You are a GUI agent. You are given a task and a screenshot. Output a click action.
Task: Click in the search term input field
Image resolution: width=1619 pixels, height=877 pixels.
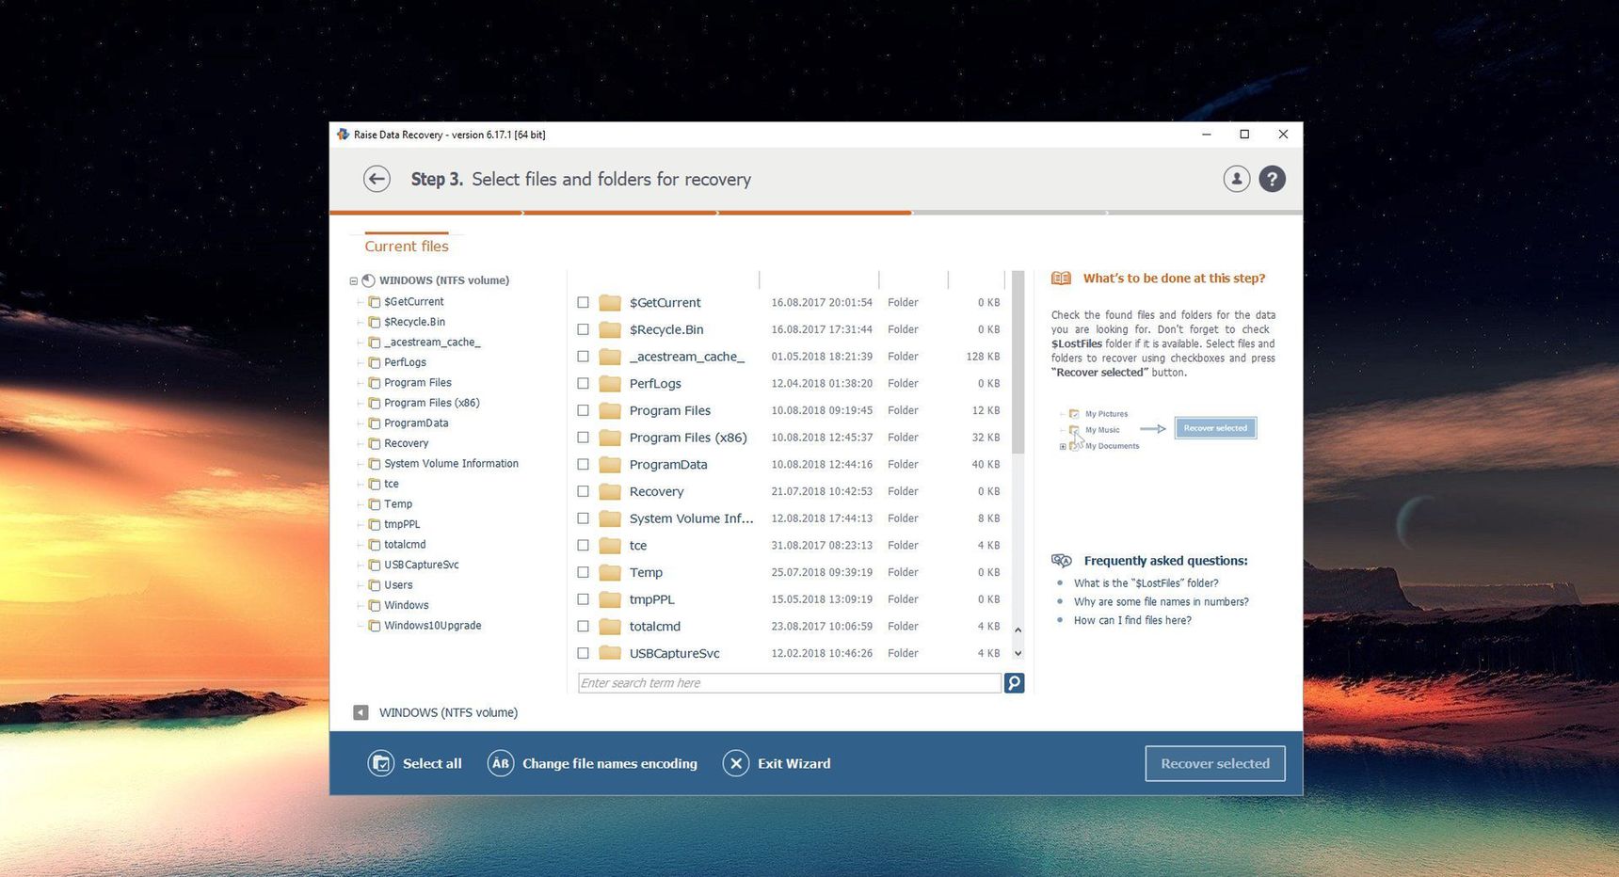tap(789, 683)
